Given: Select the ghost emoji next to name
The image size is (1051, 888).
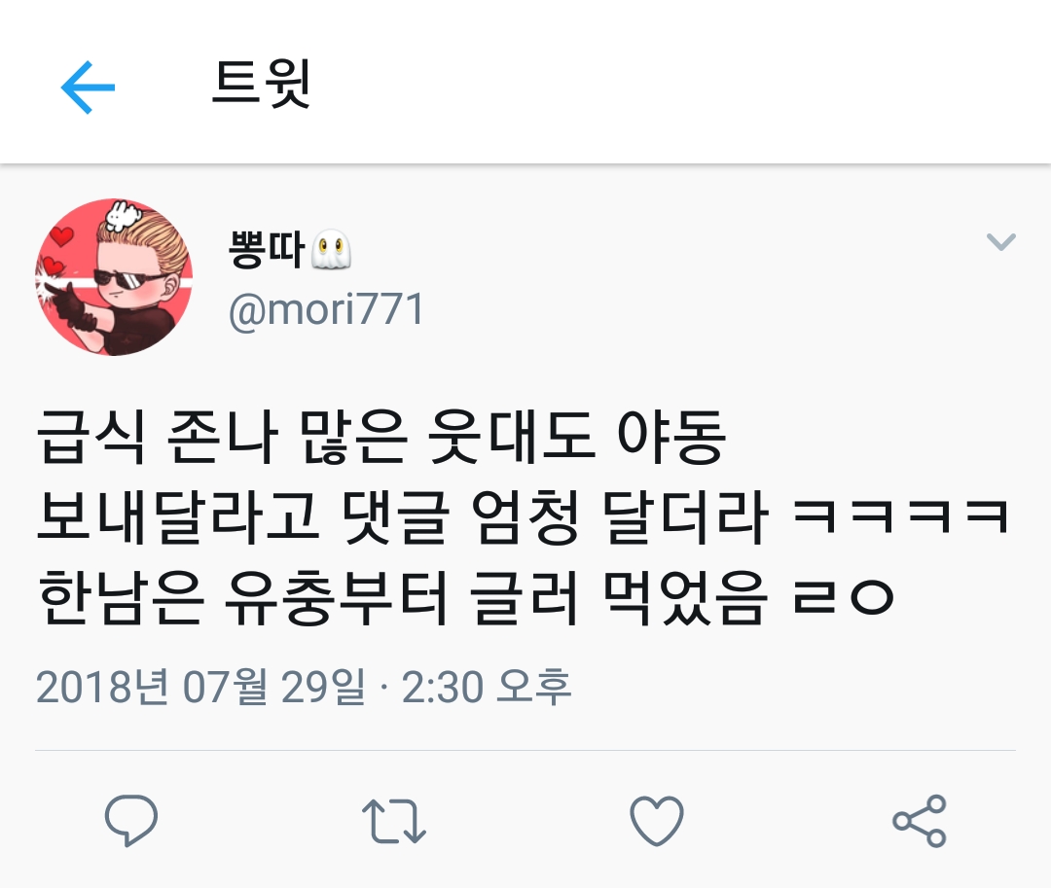Looking at the screenshot, I should coord(332,249).
